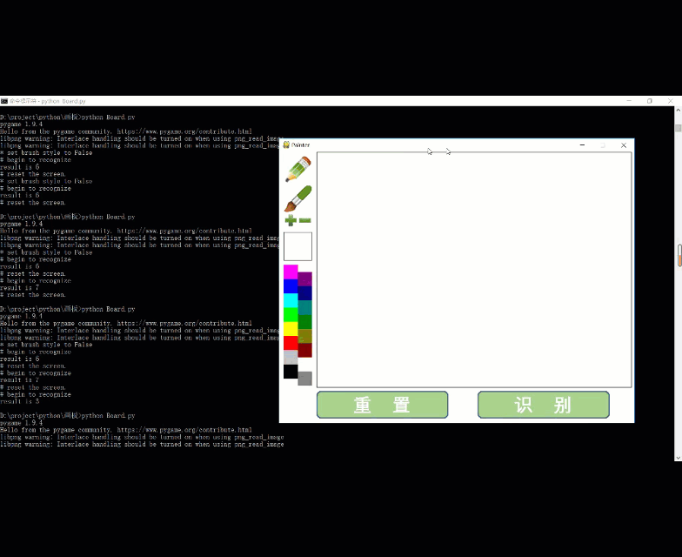Minimize the Painter window

tap(583, 144)
